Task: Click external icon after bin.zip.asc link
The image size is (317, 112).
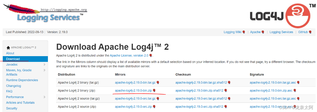Action: pyautogui.click(x=295, y=90)
